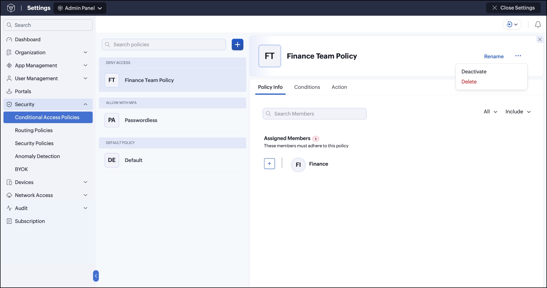Focus the Search Members field
547x288 pixels.
click(x=315, y=114)
